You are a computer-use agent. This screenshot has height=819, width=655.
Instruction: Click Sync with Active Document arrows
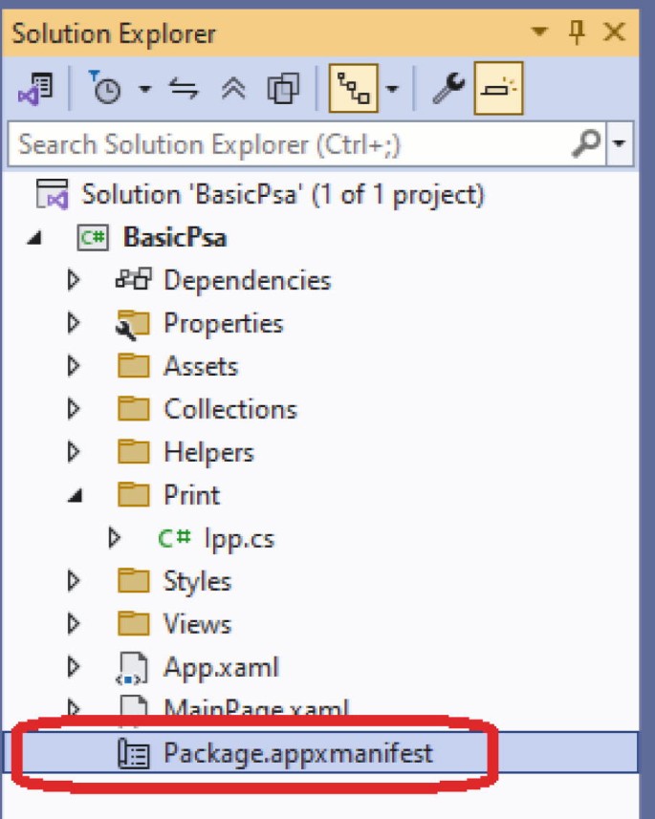pyautogui.click(x=183, y=90)
